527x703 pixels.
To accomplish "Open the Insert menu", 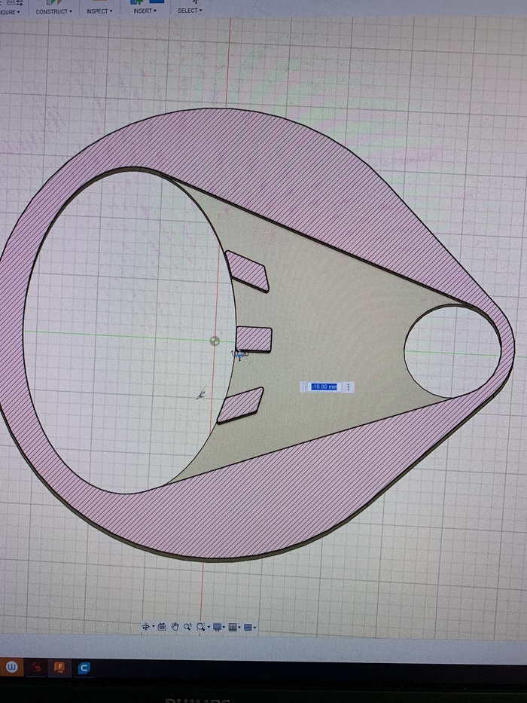I will pos(144,11).
